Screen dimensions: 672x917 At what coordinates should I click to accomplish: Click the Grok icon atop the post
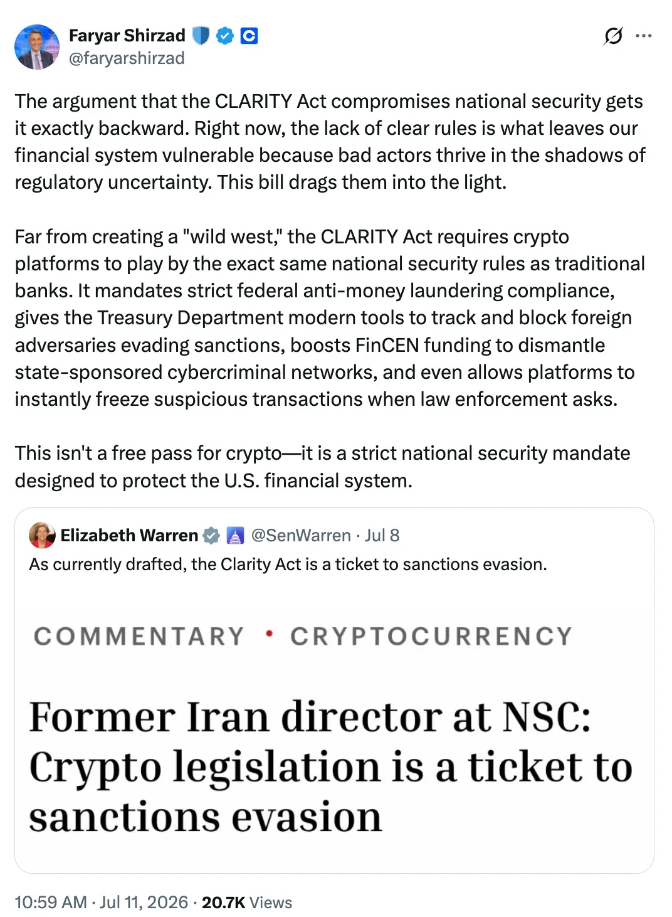pyautogui.click(x=613, y=36)
